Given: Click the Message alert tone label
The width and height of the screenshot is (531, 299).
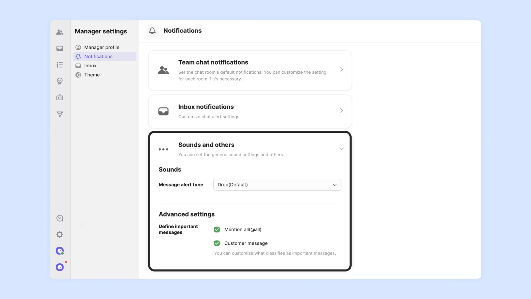Looking at the screenshot, I should coord(181,185).
